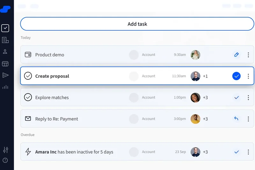Open the send/campaigns arrow icon in sidebar
The height and width of the screenshot is (170, 255).
(5, 75)
